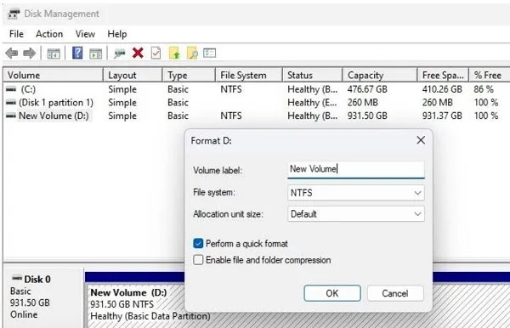Click drive icon beside Disk 1 partition 1

coord(11,103)
